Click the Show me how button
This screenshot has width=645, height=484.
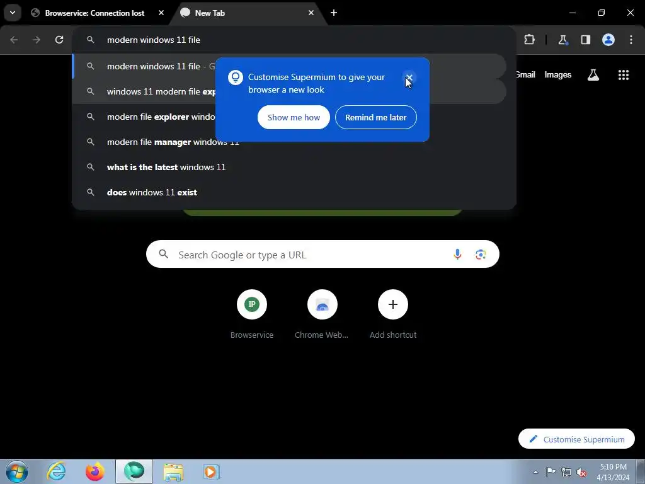pyautogui.click(x=294, y=117)
